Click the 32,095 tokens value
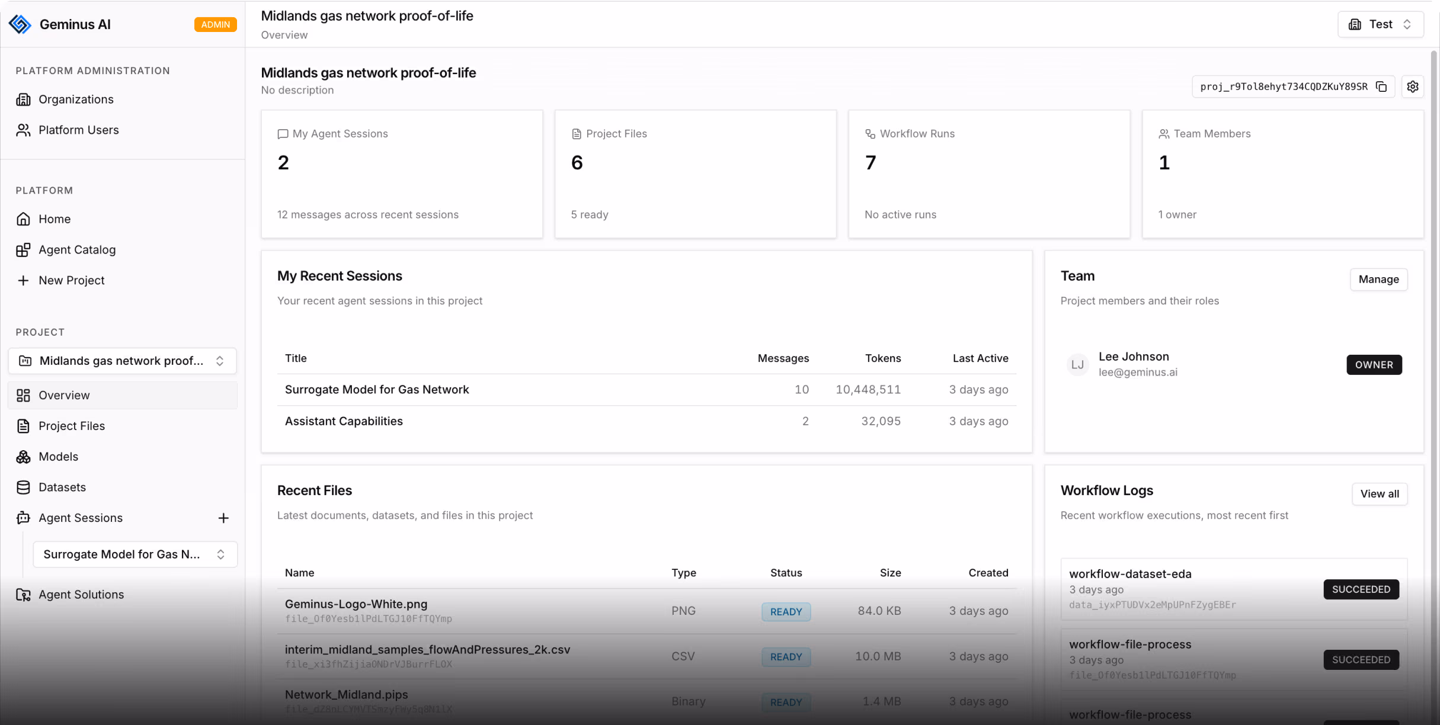Image resolution: width=1440 pixels, height=725 pixels. 881,421
